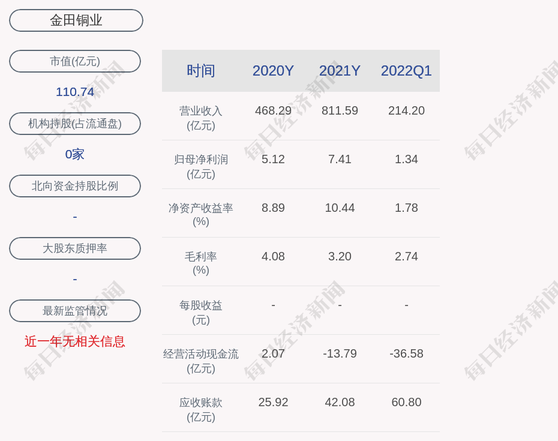Viewport: 558px width, 441px height.
Task: Select the 机构持股(占流通盘) pill
Action: pos(75,124)
